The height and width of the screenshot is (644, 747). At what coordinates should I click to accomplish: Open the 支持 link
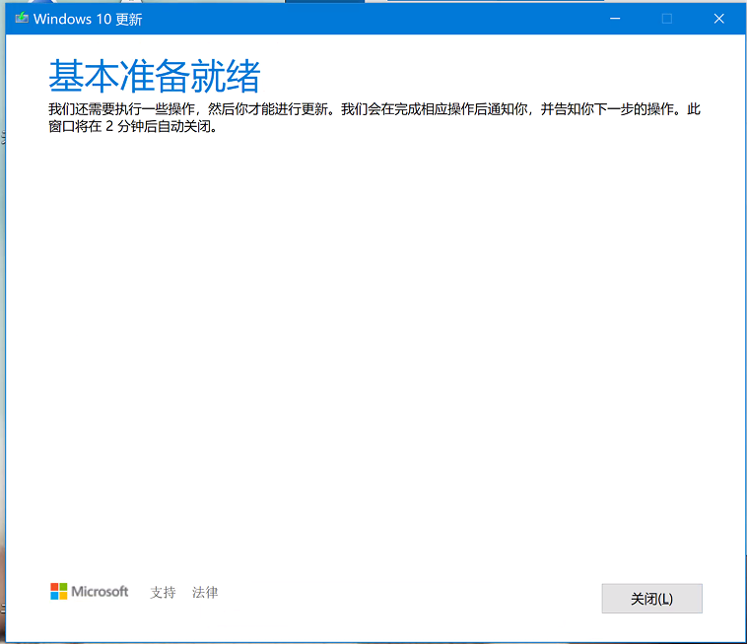click(x=163, y=592)
